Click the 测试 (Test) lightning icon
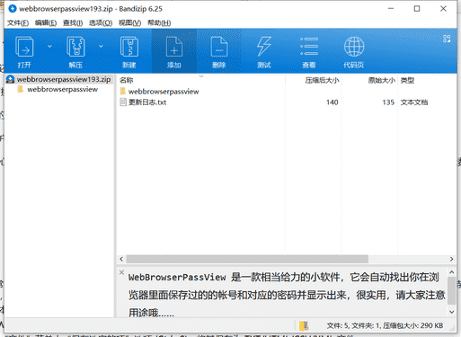461x337 pixels. click(x=264, y=47)
